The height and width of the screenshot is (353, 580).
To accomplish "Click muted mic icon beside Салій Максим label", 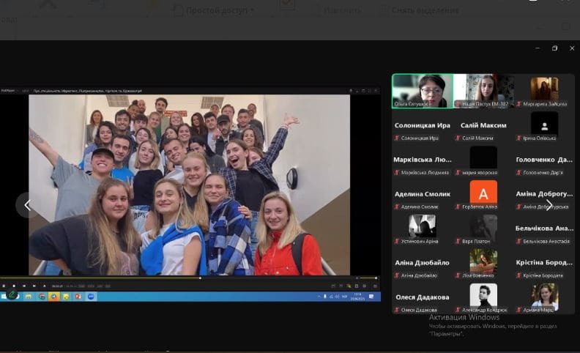I will click(458, 138).
